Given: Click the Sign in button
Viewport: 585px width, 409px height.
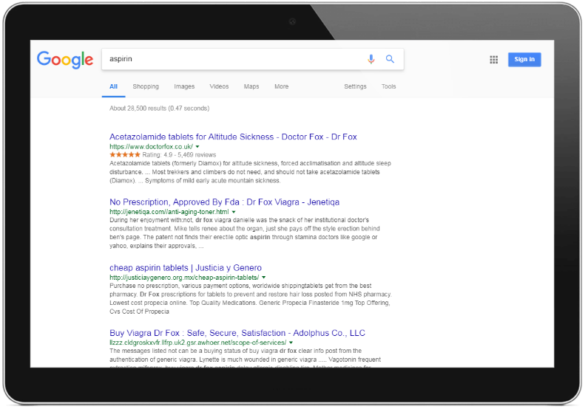Looking at the screenshot, I should [524, 60].
